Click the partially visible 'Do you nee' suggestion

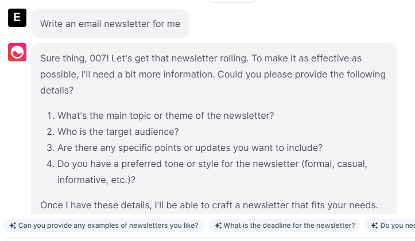(397, 226)
